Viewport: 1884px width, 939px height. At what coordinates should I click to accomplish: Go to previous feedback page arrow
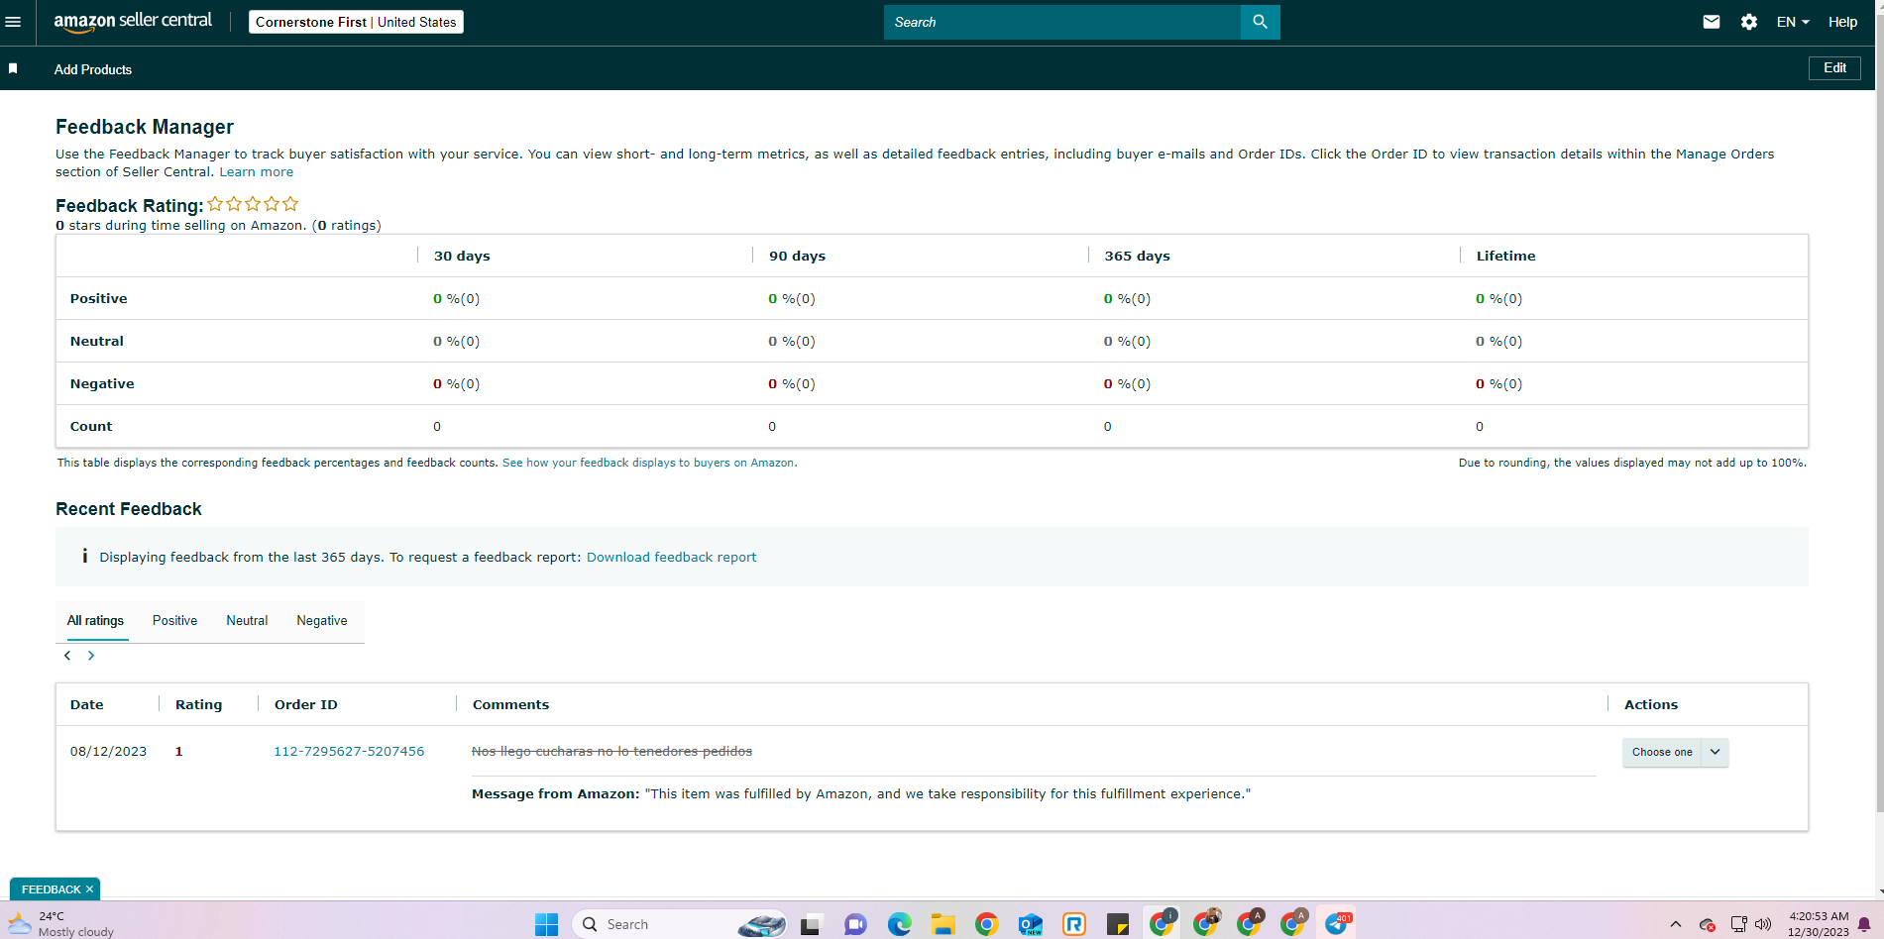[x=67, y=656]
